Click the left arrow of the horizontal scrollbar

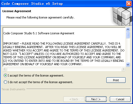point(5,69)
